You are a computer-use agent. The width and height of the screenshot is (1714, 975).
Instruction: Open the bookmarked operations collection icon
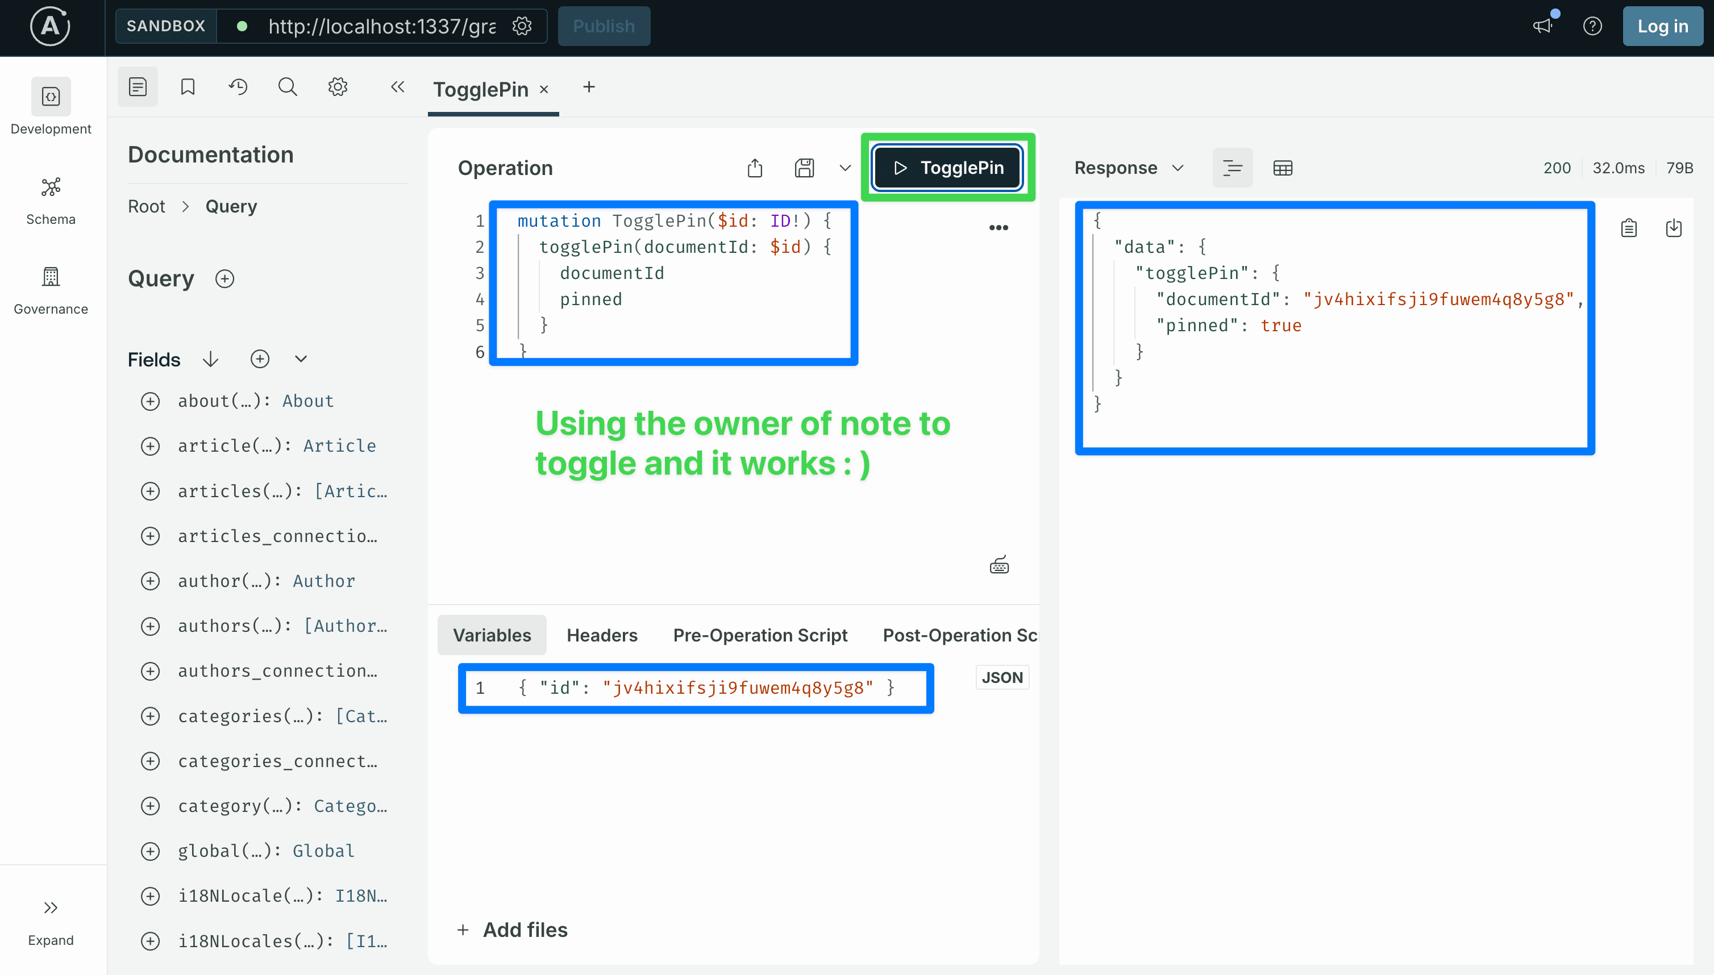point(188,87)
